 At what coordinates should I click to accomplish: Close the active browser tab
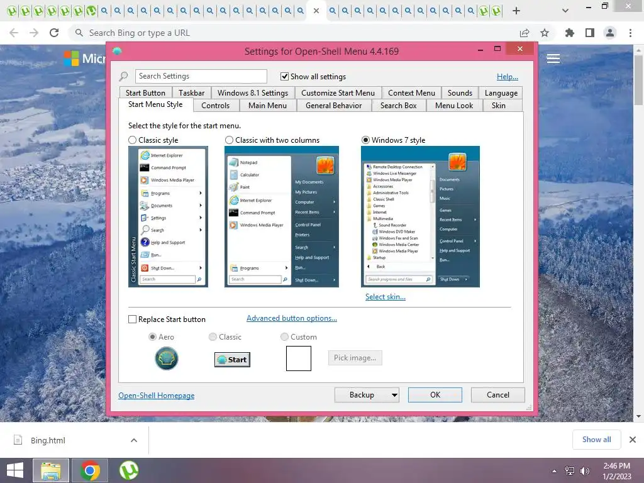316,11
